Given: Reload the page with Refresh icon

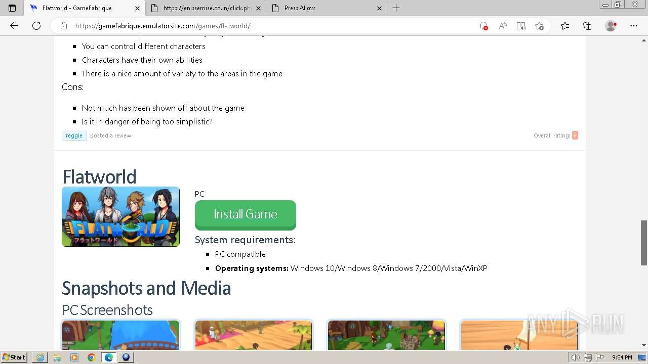Looking at the screenshot, I should 36,26.
